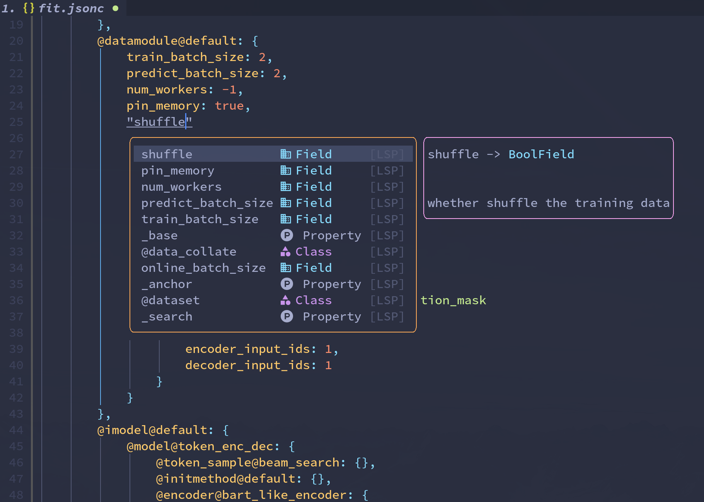Viewport: 704px width, 502px height.
Task: Click Field icon in the shuffle row
Action: click(286, 154)
